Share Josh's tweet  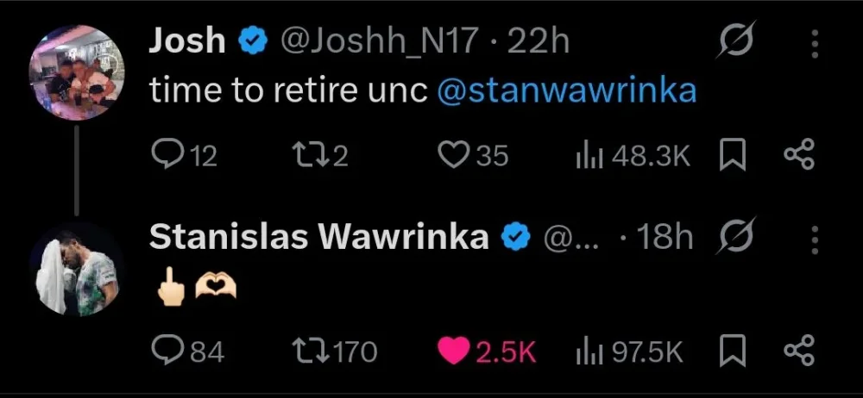pos(798,156)
